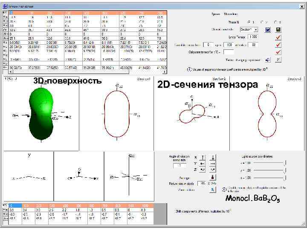Click the speaker icon for tensor changing process
The height and width of the screenshot is (230, 307).
click(x=268, y=60)
